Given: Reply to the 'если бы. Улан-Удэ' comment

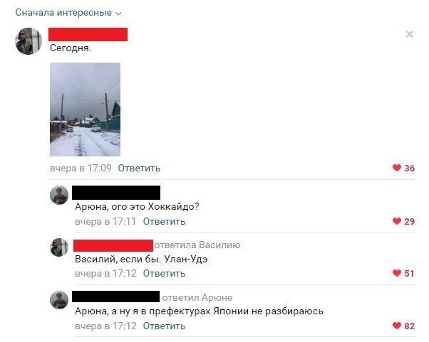Looking at the screenshot, I should pyautogui.click(x=164, y=273).
